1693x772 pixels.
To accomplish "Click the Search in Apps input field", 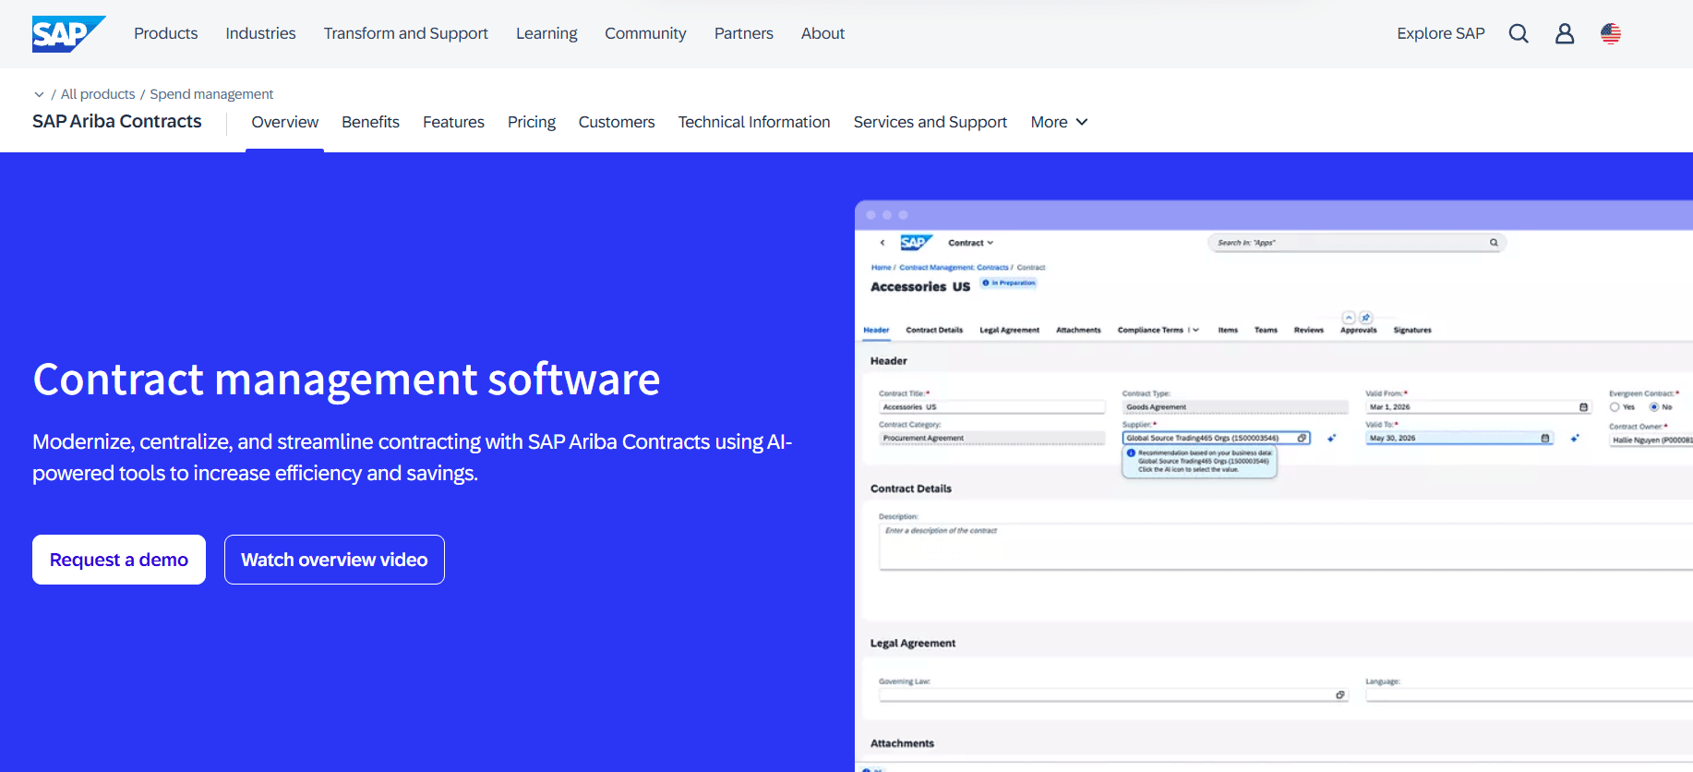I will pos(1357,243).
